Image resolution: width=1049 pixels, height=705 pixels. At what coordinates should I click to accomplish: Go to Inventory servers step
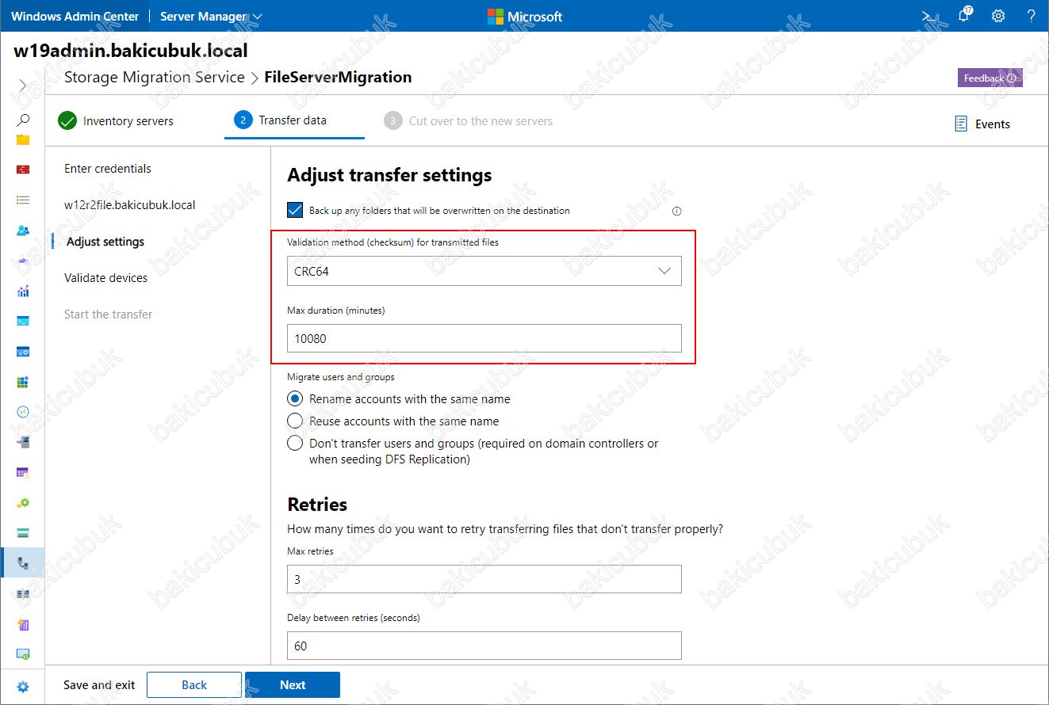(116, 121)
